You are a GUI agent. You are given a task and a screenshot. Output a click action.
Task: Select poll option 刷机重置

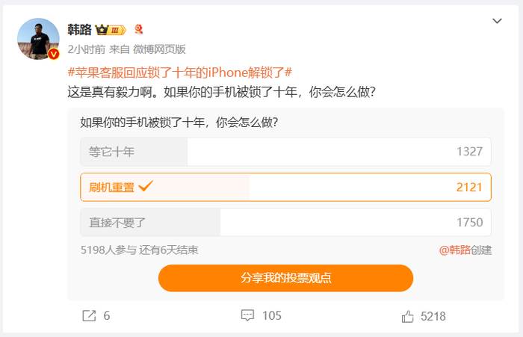coord(285,188)
